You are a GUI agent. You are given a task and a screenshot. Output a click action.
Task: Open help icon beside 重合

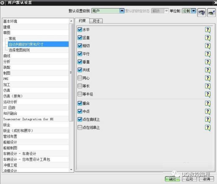(x=208, y=103)
